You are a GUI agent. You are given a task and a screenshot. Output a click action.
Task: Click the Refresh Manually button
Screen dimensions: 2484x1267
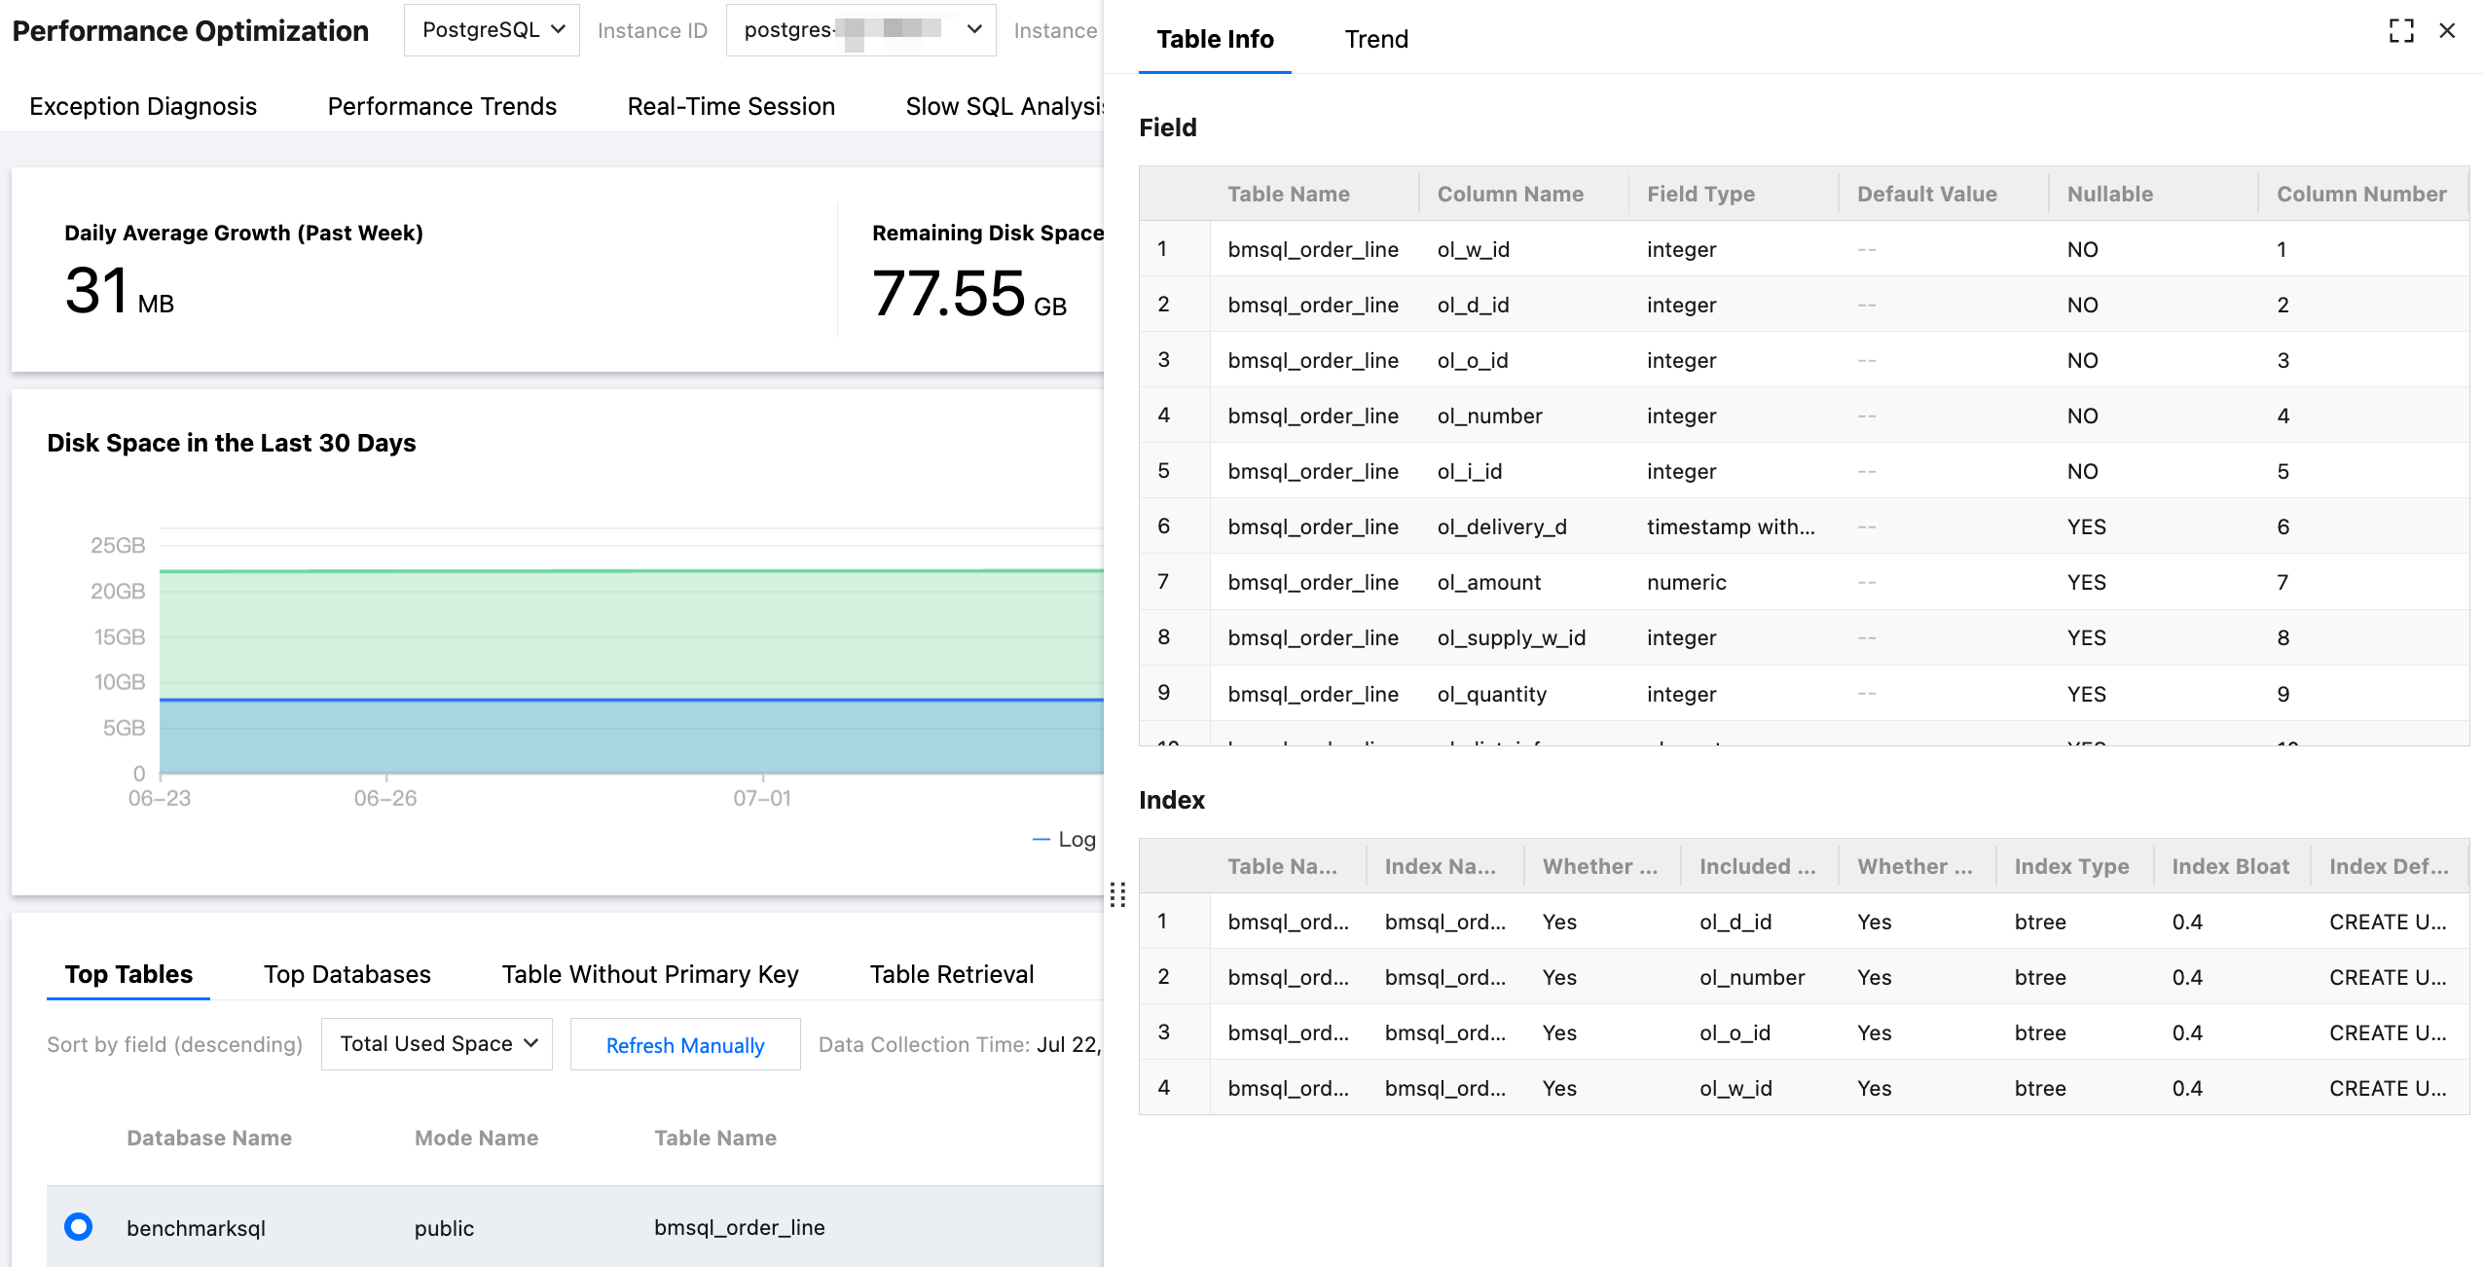pyautogui.click(x=685, y=1044)
